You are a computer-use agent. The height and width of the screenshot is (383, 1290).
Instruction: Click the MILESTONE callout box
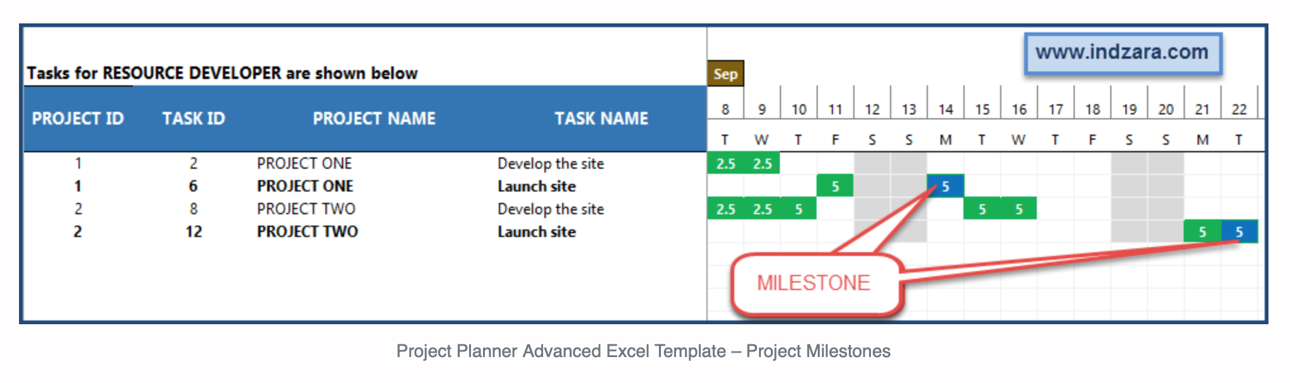pos(815,283)
